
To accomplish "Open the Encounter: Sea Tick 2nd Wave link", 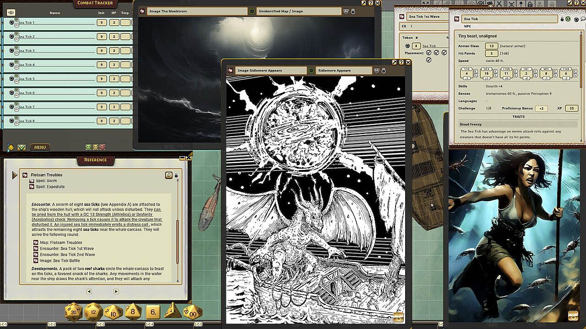I will pos(68,255).
